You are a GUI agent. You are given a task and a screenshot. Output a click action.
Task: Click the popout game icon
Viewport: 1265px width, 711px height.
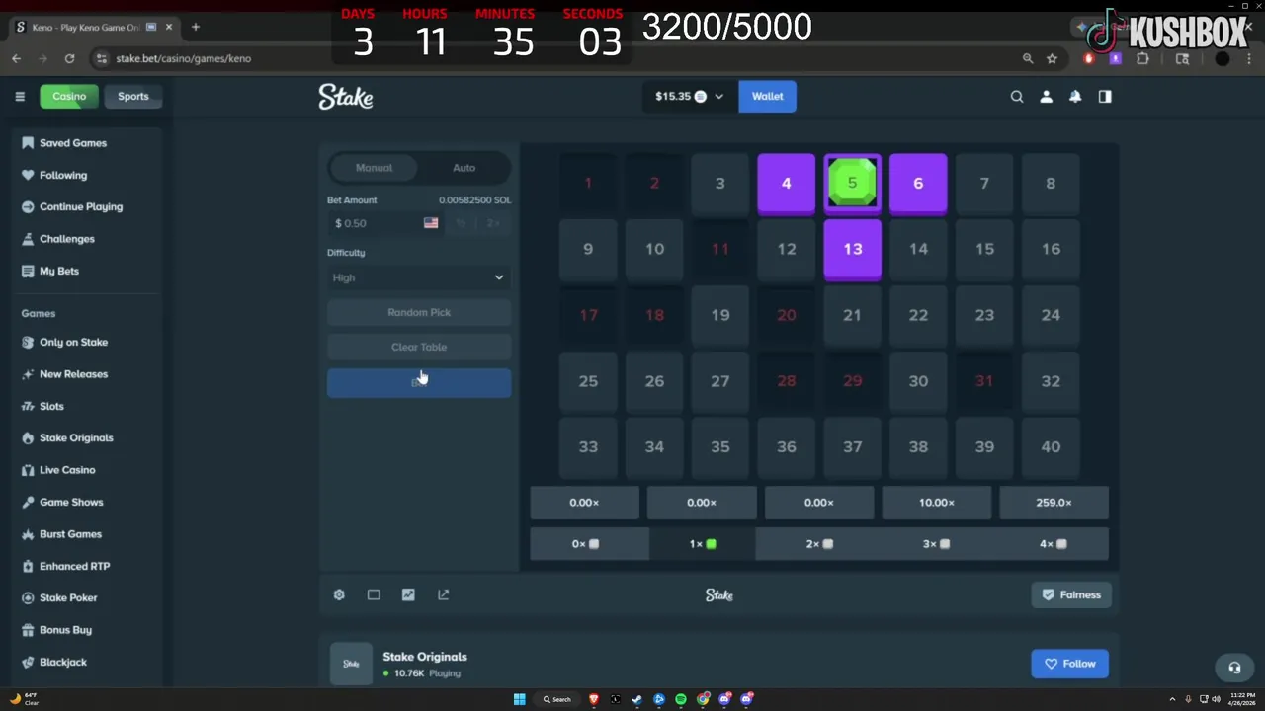[x=443, y=594]
